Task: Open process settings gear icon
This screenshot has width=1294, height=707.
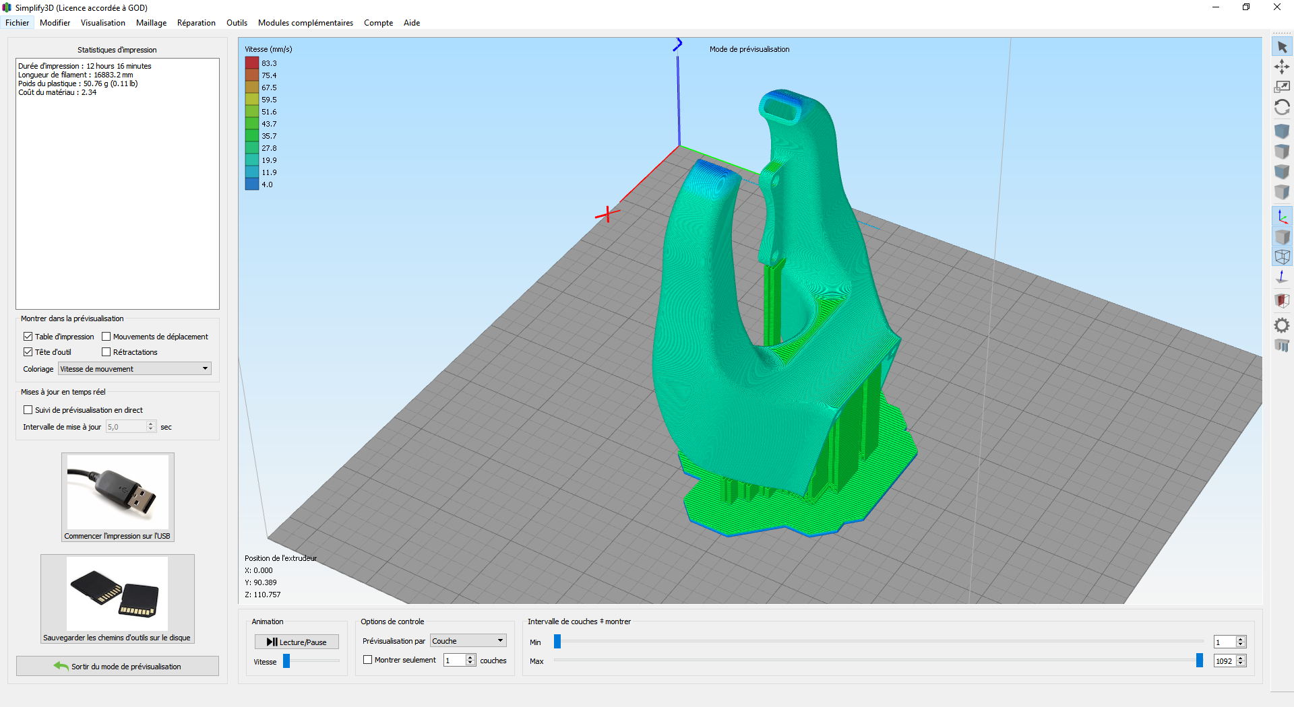Action: click(1282, 325)
